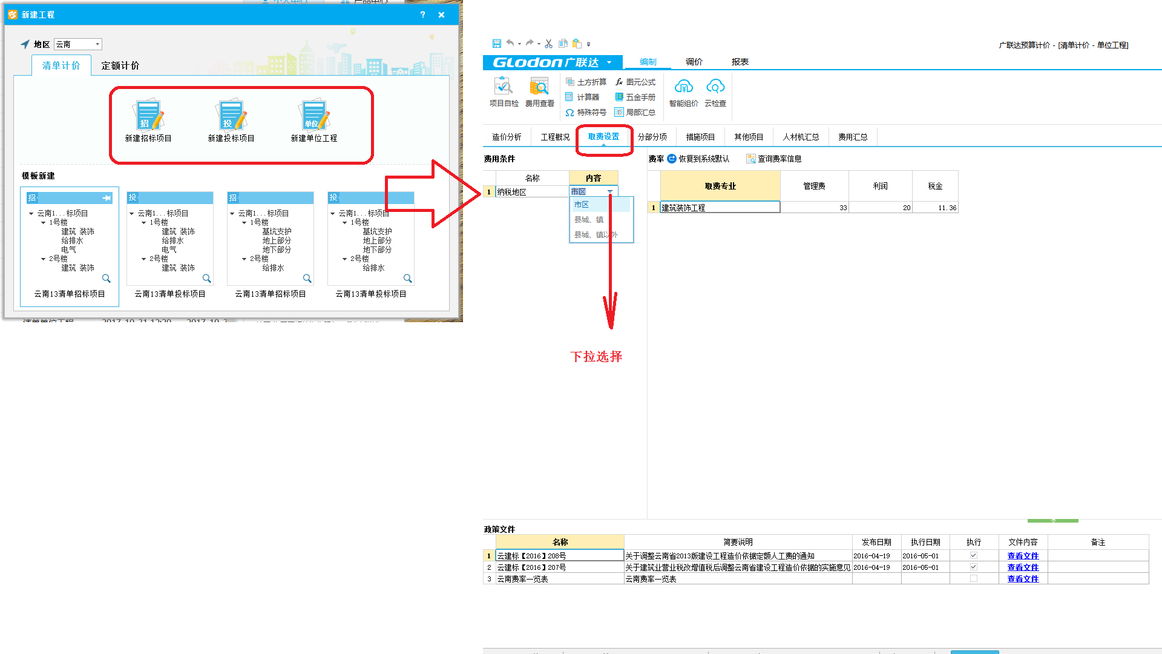
Task: Launch 土方折算 earthwork conversion
Action: coord(586,82)
